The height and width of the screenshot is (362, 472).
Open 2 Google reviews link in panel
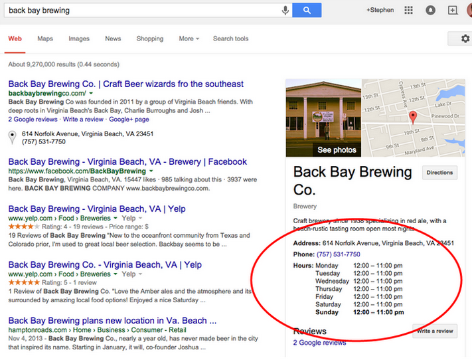tap(319, 343)
